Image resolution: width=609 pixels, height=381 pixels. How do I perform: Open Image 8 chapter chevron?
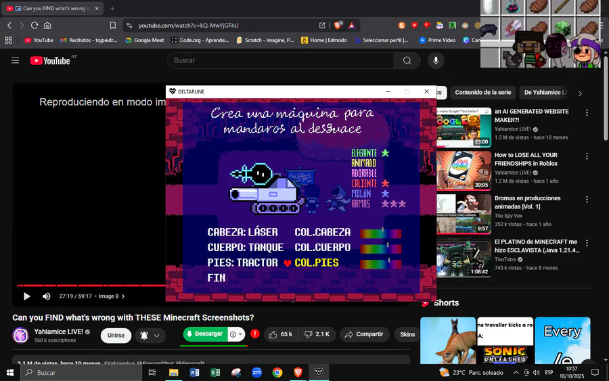(123, 296)
